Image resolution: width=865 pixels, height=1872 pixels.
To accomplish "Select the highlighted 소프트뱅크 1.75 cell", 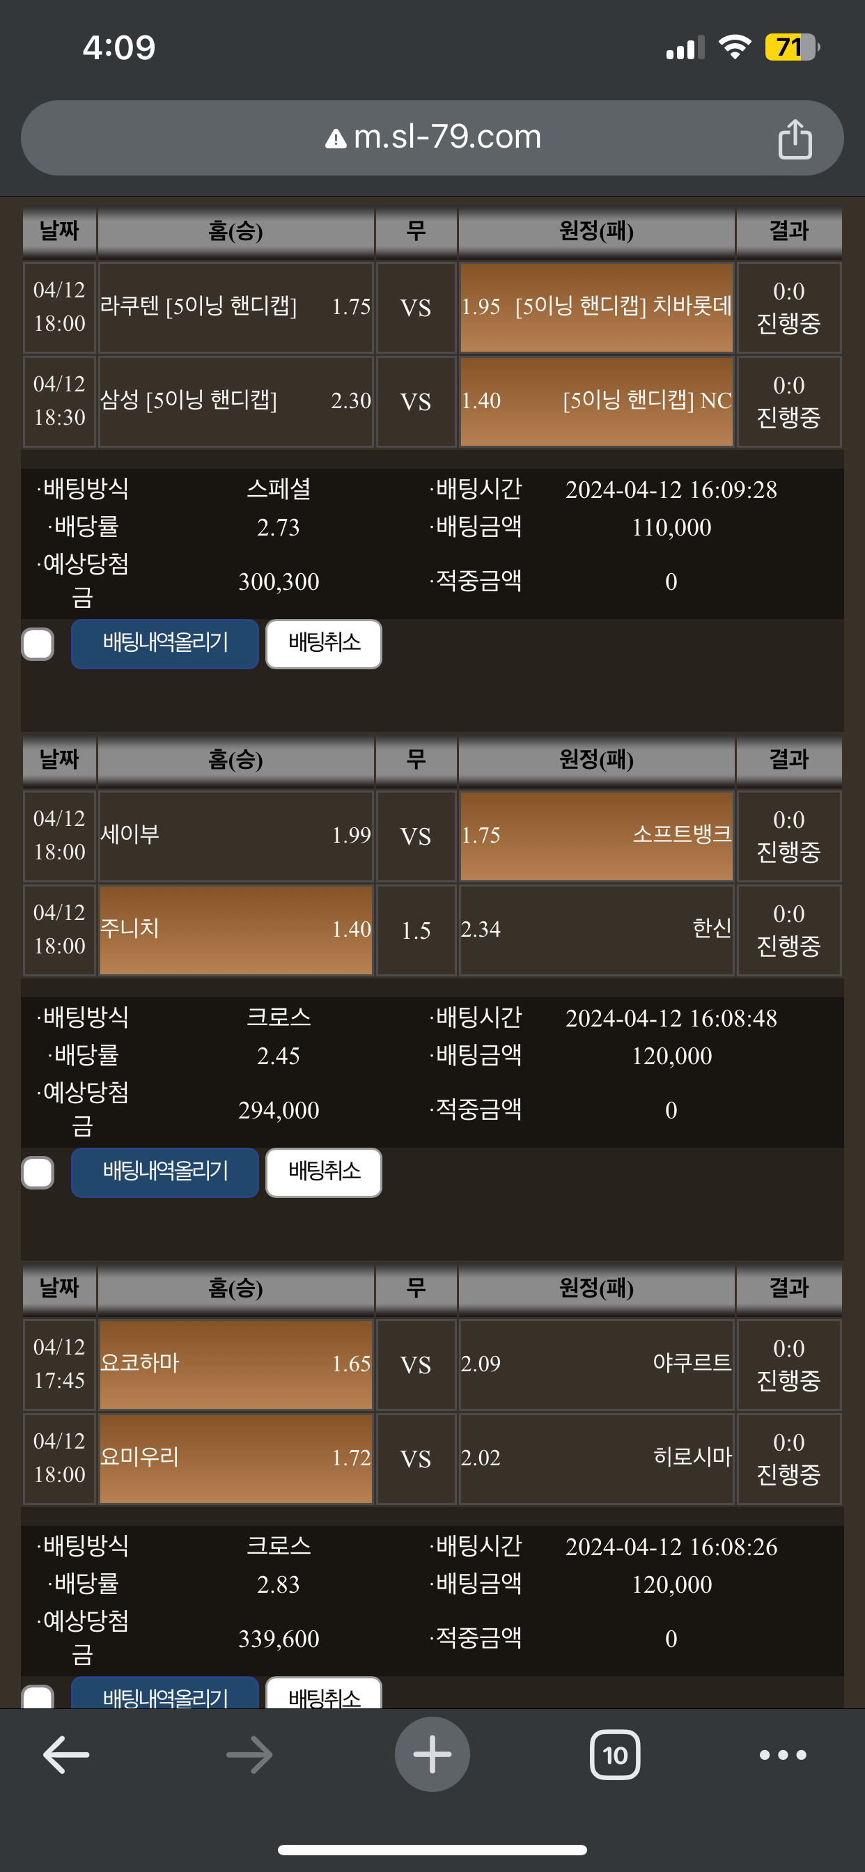I will pos(597,836).
